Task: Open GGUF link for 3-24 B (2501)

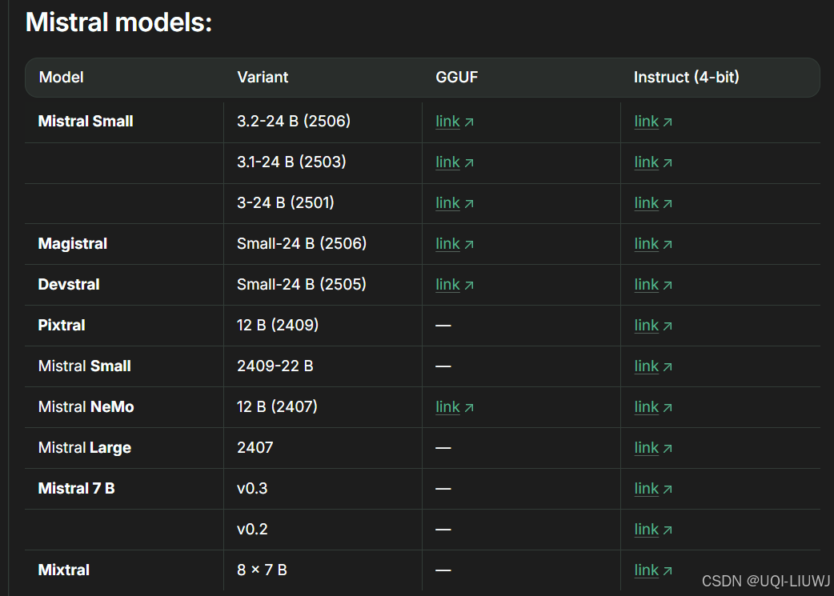Action: click(455, 203)
